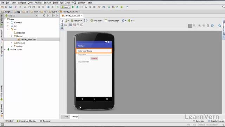The width and height of the screenshot is (225, 127).
Task: Open the Terminal tool window
Action: pyautogui.click(x=45, y=121)
